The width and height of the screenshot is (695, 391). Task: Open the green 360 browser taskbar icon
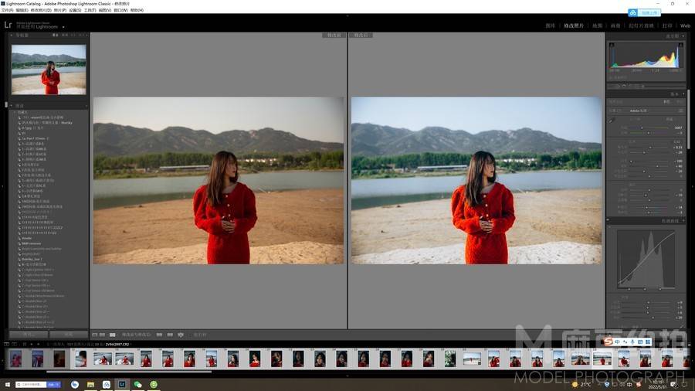(x=154, y=384)
